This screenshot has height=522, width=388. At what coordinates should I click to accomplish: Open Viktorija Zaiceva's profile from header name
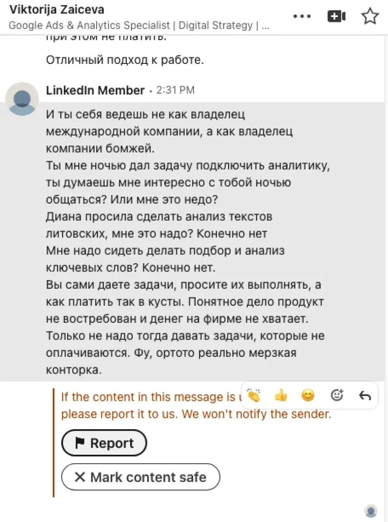click(56, 9)
